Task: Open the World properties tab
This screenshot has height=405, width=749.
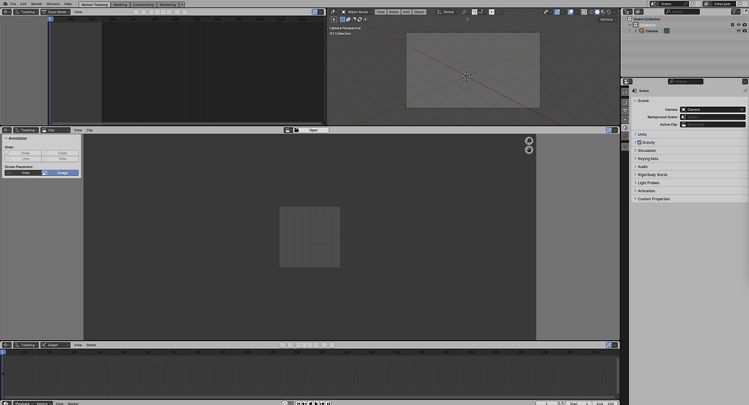Action: coord(625,136)
